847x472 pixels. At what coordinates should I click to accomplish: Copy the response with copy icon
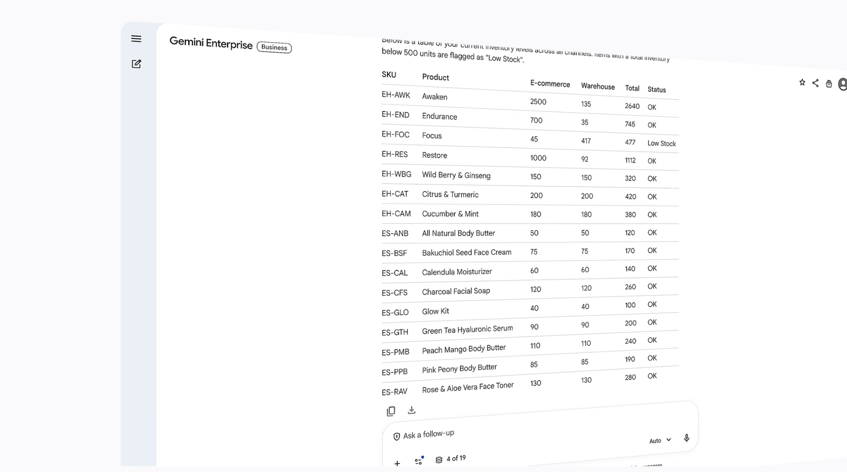pyautogui.click(x=391, y=411)
